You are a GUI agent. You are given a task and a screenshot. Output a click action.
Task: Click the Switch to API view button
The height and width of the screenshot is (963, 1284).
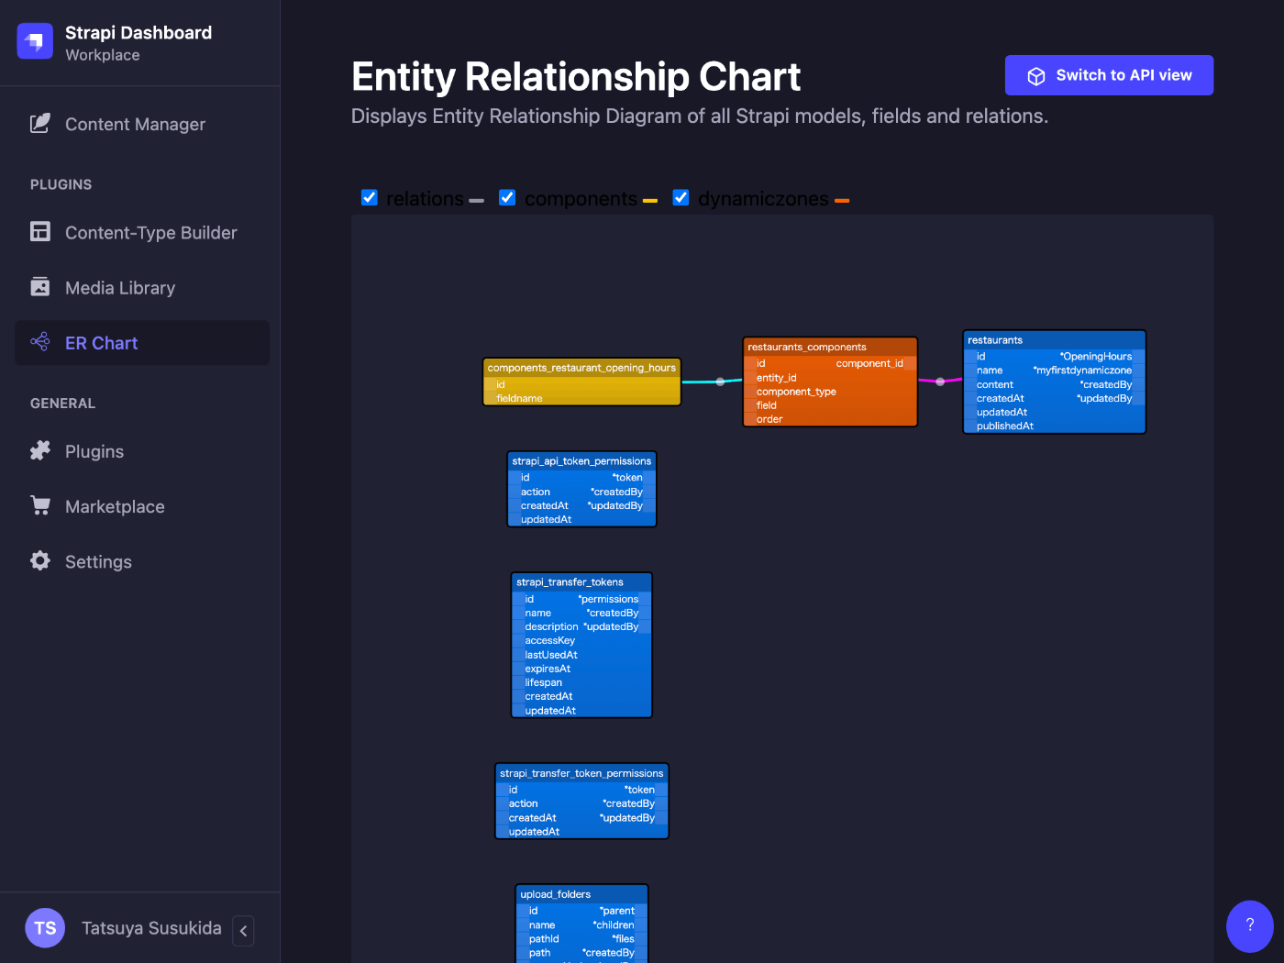pyautogui.click(x=1109, y=75)
